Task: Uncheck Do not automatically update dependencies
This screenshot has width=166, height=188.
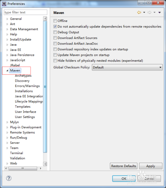Action: 55,26
